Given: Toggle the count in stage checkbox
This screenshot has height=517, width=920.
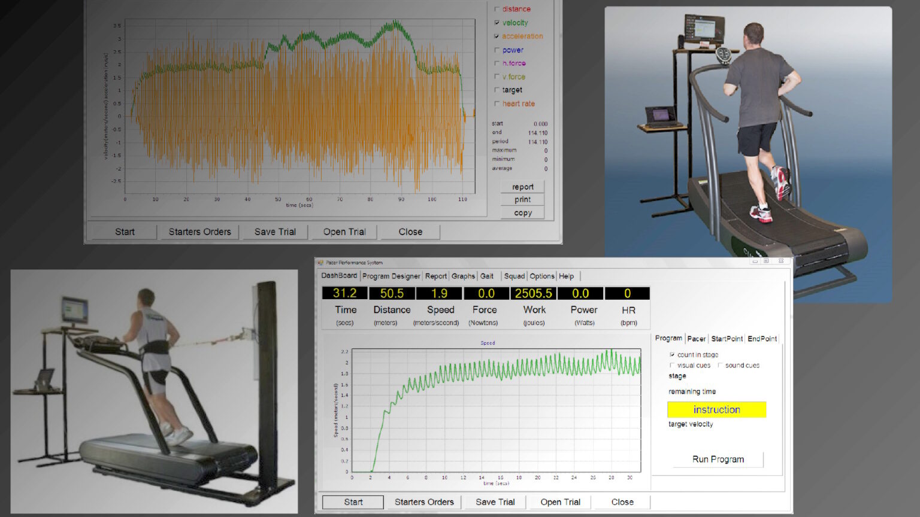Looking at the screenshot, I should [x=672, y=355].
